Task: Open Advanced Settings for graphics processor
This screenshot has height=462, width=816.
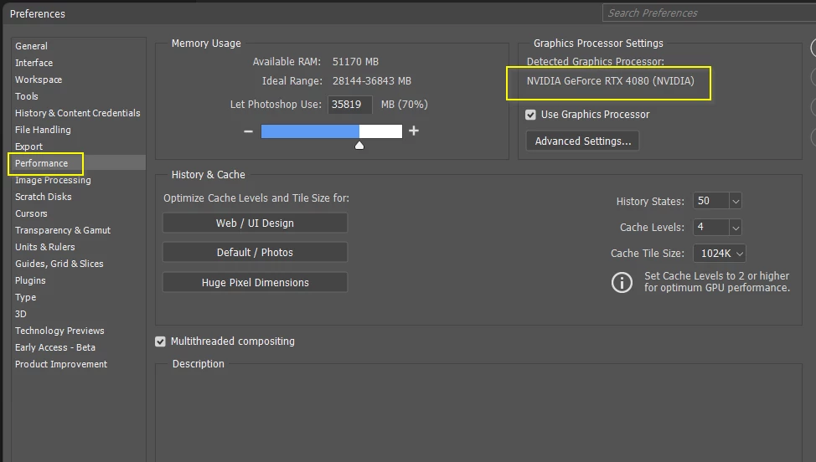Action: (x=583, y=141)
